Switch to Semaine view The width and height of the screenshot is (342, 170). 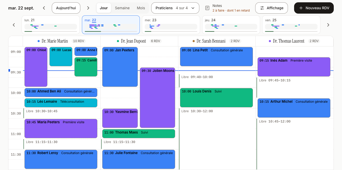click(x=122, y=8)
